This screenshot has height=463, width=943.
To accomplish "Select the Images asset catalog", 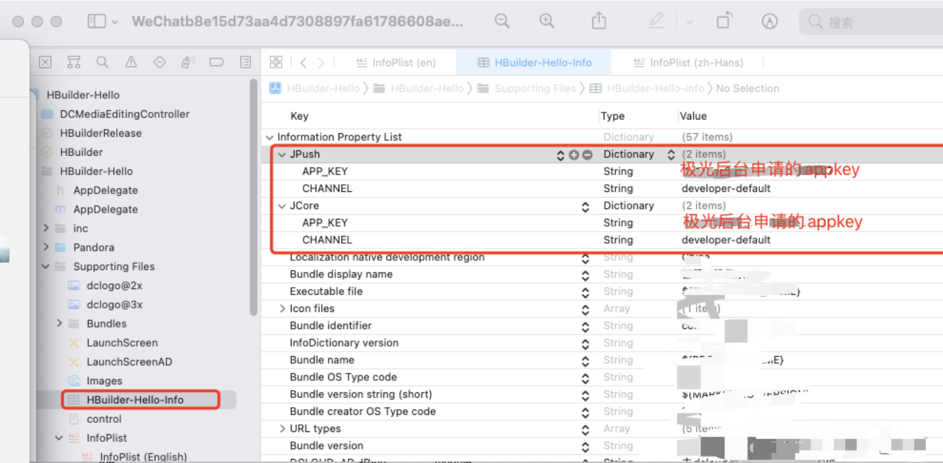I will pyautogui.click(x=104, y=381).
